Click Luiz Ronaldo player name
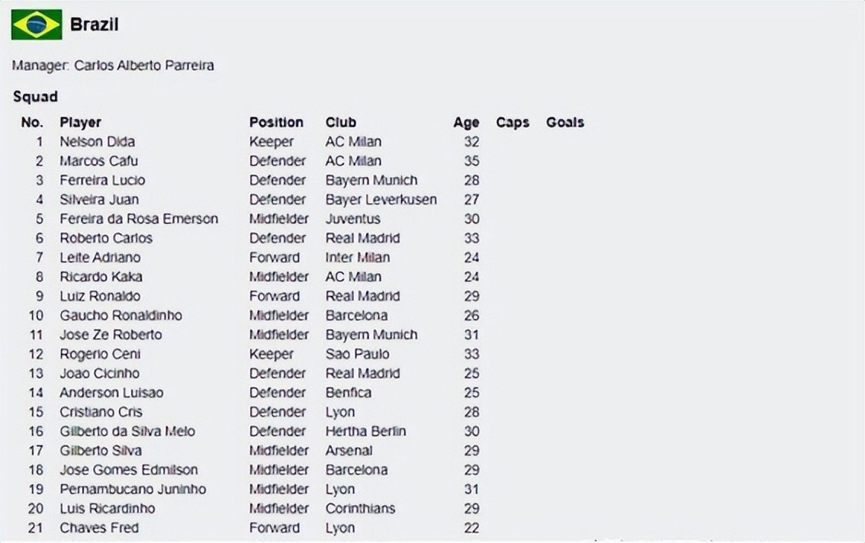 click(100, 297)
